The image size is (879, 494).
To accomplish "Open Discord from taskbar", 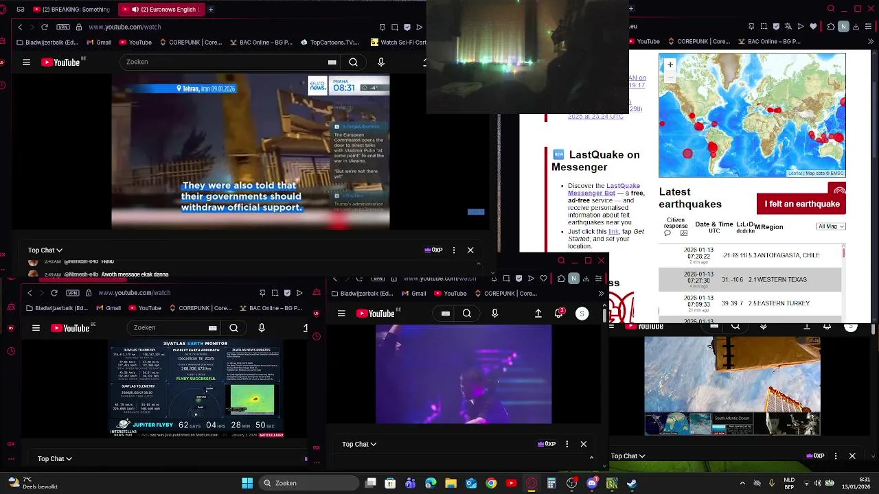I will (592, 483).
